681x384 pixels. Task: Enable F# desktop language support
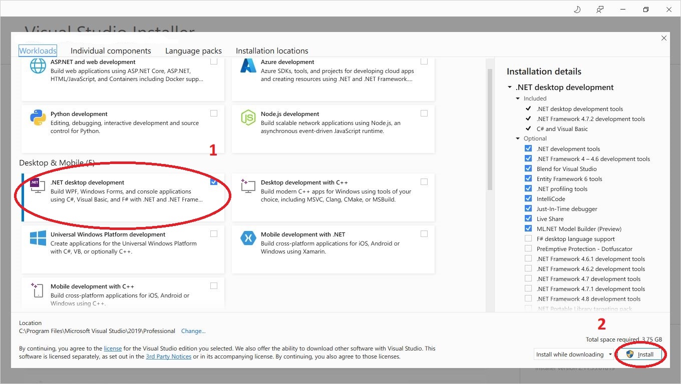(528, 238)
